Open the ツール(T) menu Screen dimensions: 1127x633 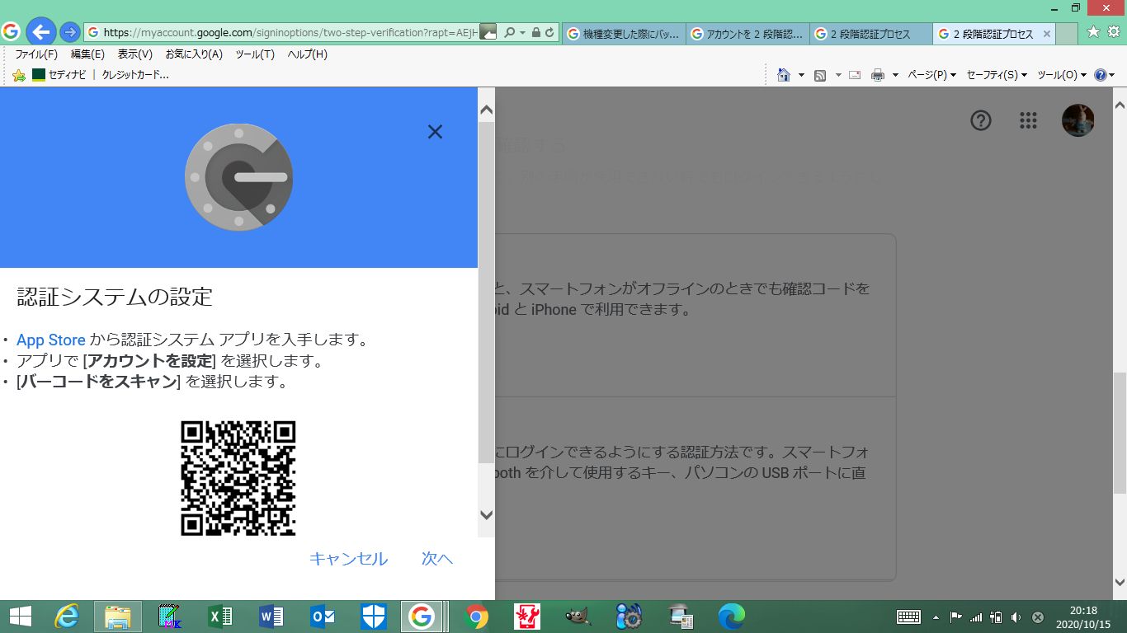pyautogui.click(x=255, y=54)
